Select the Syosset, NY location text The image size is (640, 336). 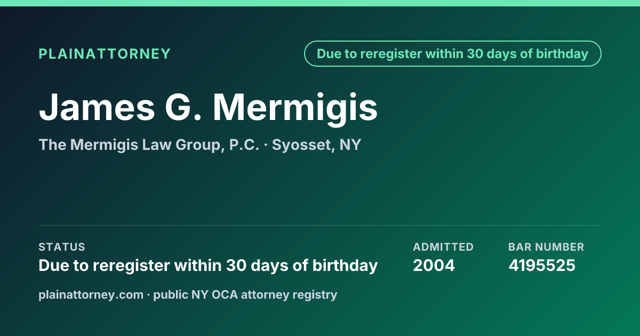(317, 145)
